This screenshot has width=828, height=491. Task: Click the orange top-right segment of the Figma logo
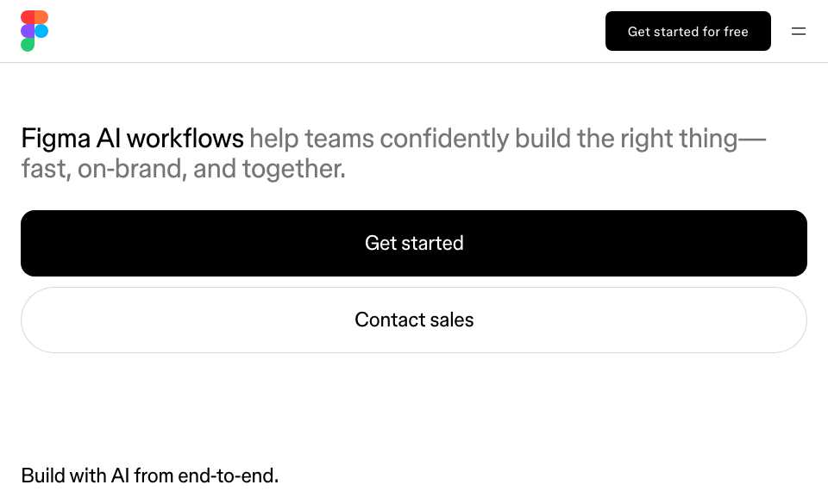[41, 17]
